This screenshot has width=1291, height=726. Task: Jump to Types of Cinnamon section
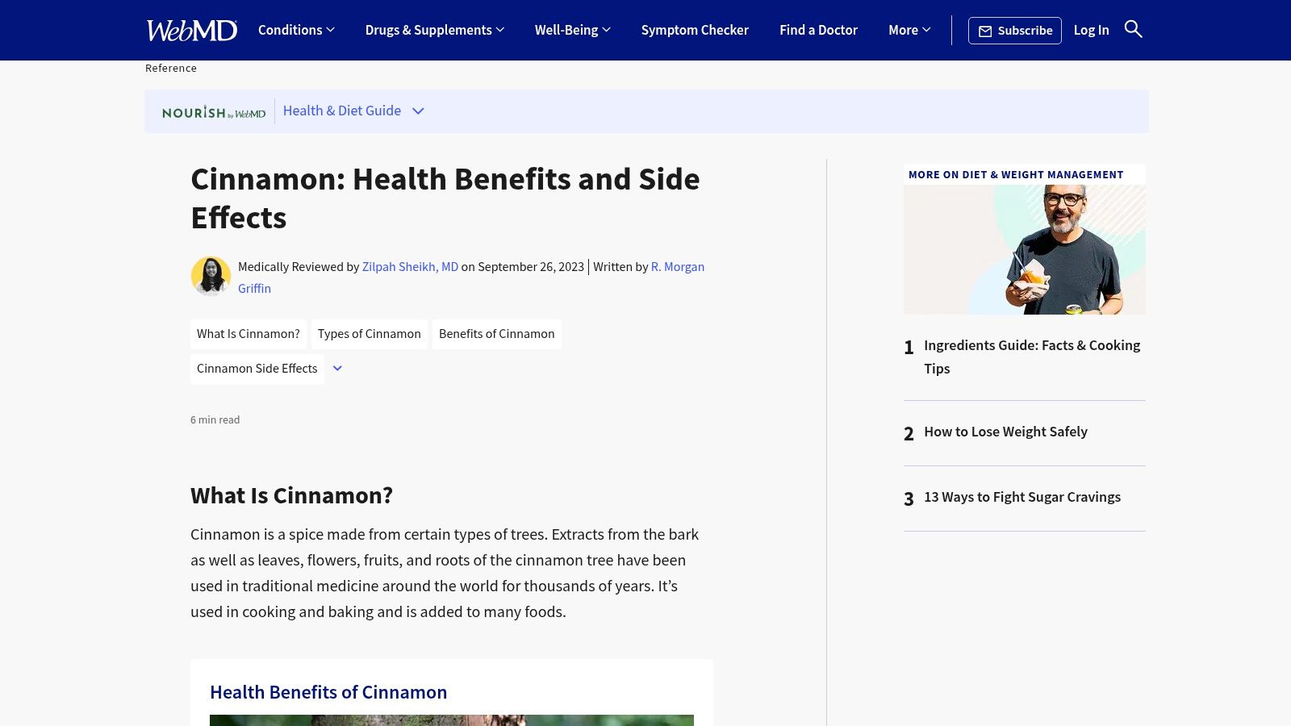pos(370,334)
